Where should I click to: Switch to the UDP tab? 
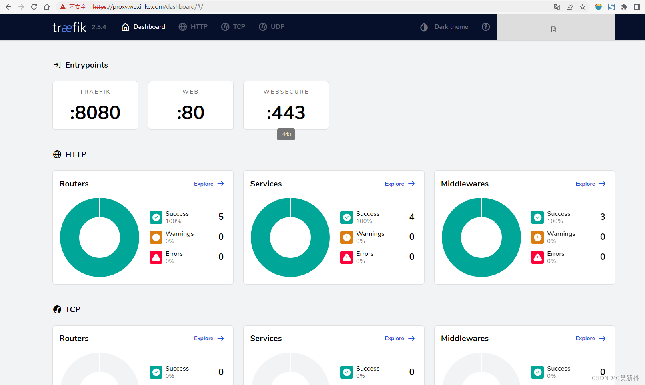pyautogui.click(x=272, y=27)
